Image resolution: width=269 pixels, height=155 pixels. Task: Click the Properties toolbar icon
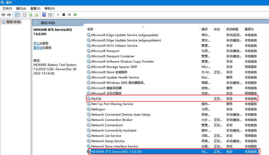click(25, 15)
